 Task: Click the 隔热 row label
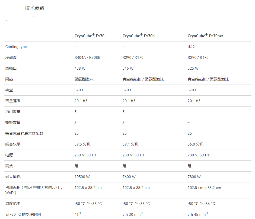(9, 79)
